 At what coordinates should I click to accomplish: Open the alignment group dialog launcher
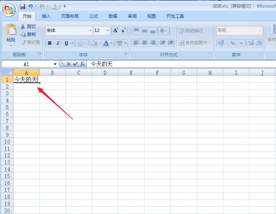210,54
